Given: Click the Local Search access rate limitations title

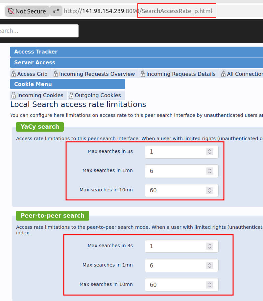Looking at the screenshot, I should pos(78,104).
